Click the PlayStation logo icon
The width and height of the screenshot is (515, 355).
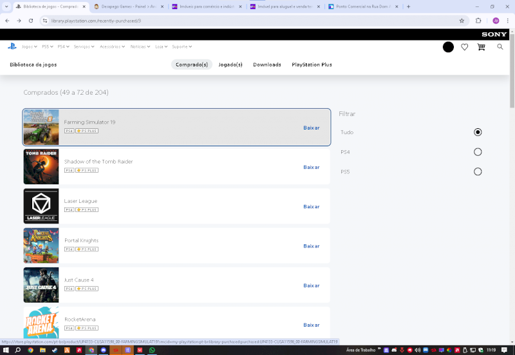(12, 46)
